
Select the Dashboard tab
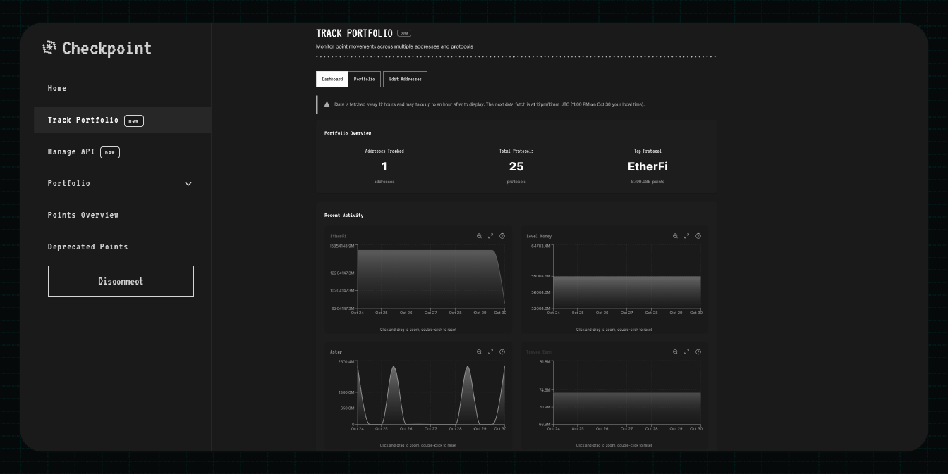(332, 79)
